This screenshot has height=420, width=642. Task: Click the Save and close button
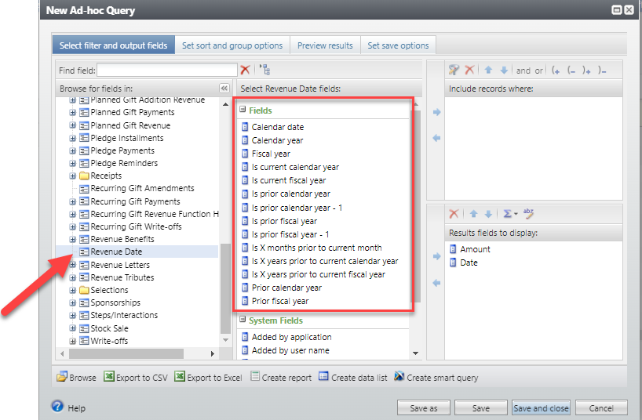[541, 408]
